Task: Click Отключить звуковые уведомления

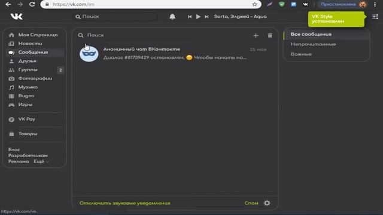Action: (x=124, y=203)
